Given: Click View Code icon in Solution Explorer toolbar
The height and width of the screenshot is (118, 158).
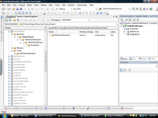Looking at the screenshot, I should [x=134, y=20].
